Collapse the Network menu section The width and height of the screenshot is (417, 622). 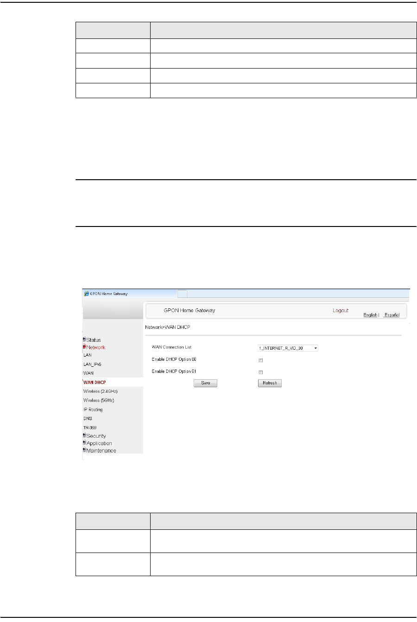tap(95, 347)
